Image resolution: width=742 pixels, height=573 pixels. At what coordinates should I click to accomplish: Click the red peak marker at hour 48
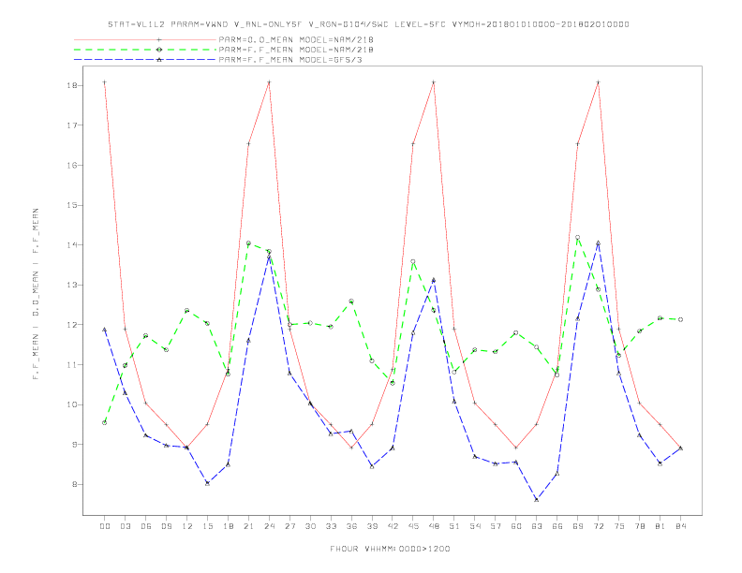point(434,82)
